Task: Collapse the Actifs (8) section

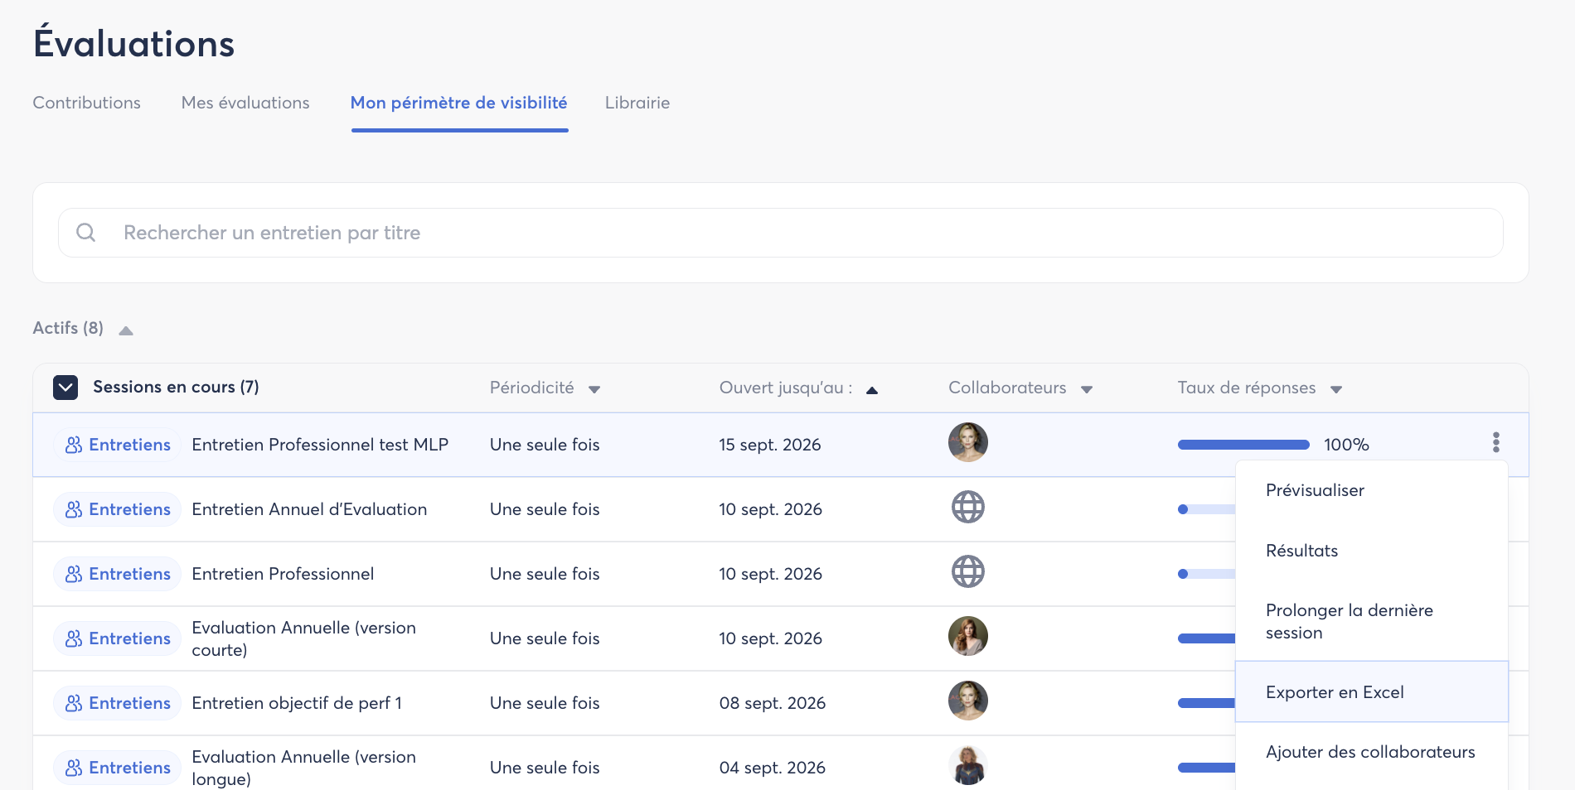Action: tap(126, 330)
